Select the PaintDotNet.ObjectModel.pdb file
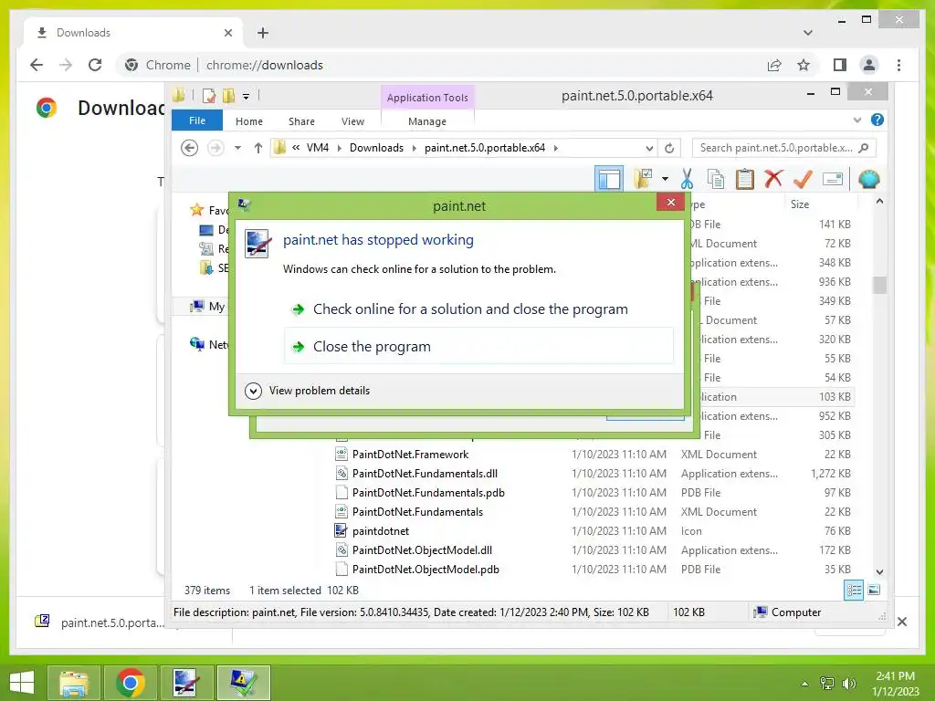 click(425, 570)
